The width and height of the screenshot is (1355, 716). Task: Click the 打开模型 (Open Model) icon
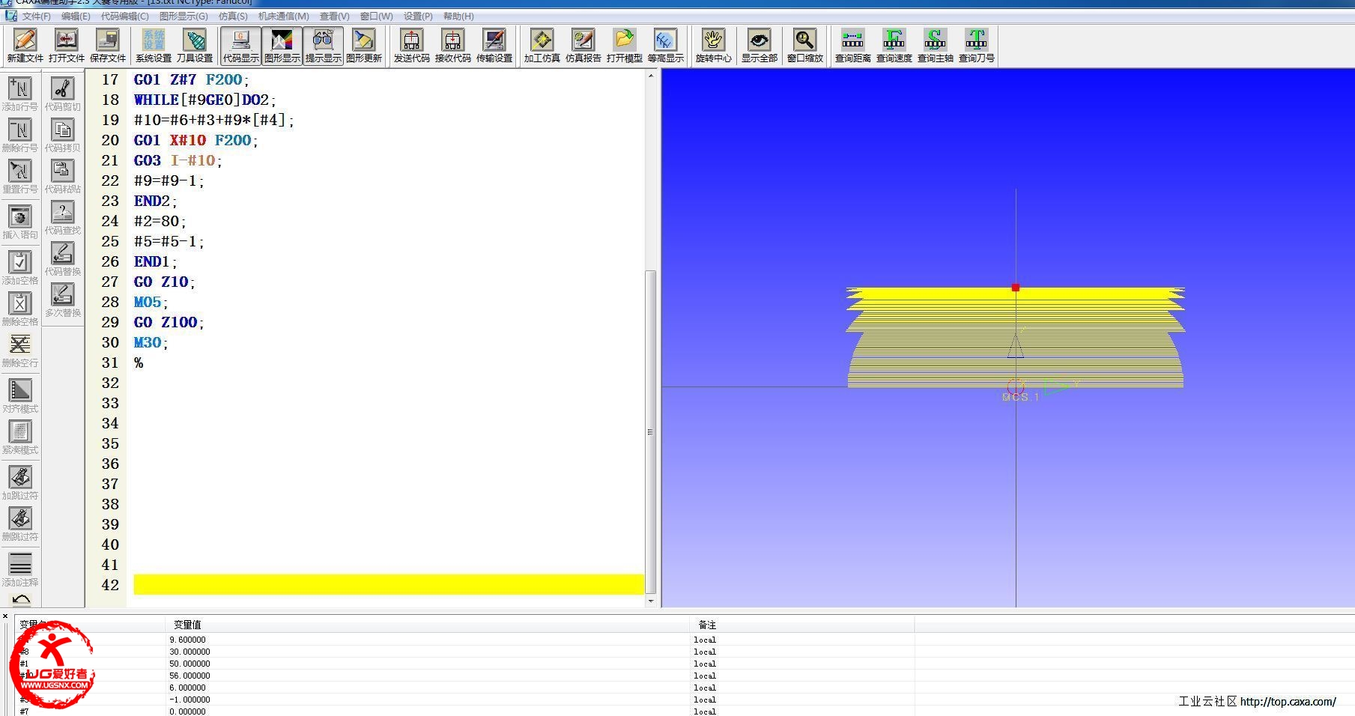click(624, 46)
